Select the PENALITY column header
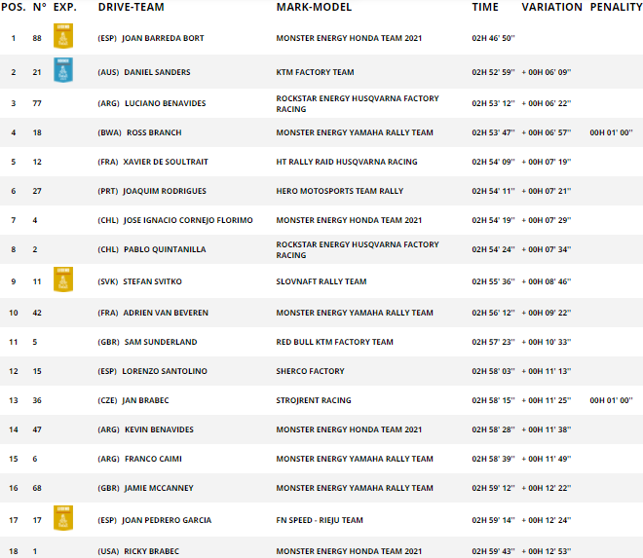This screenshot has width=643, height=558. 617,8
